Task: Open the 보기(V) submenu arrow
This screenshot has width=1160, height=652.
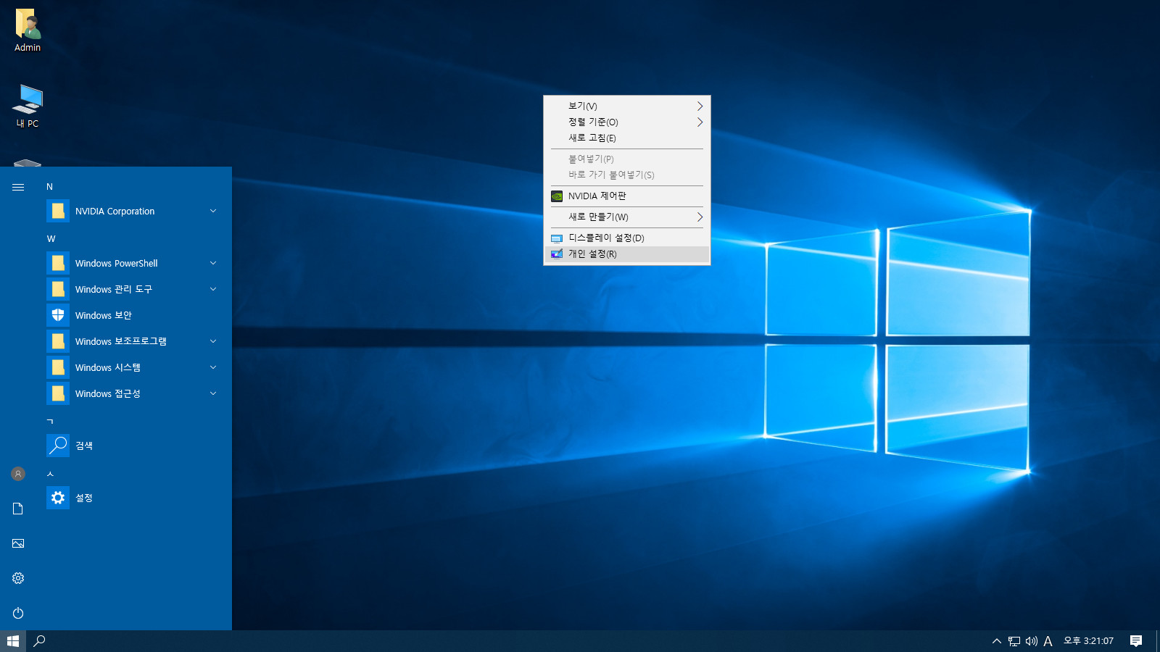Action: 700,106
